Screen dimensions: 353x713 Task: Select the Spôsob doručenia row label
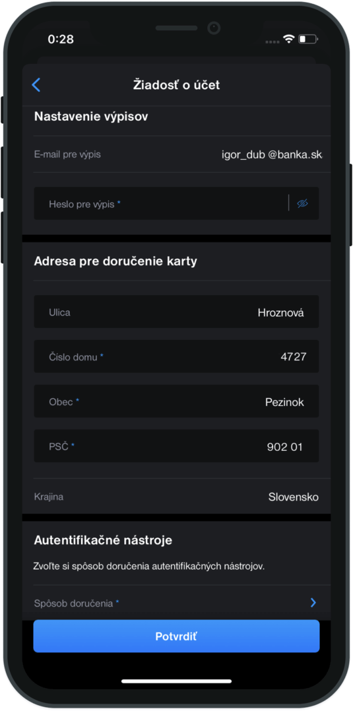[x=77, y=603]
